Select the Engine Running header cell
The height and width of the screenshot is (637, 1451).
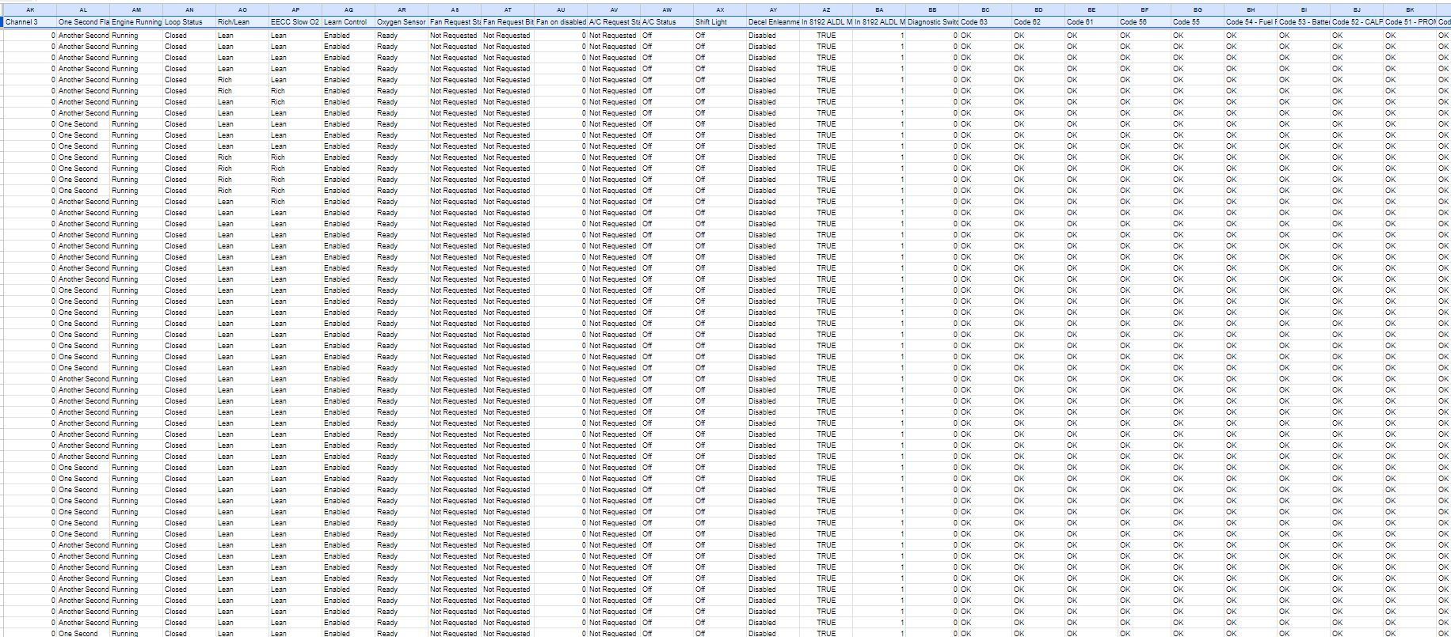coord(136,22)
